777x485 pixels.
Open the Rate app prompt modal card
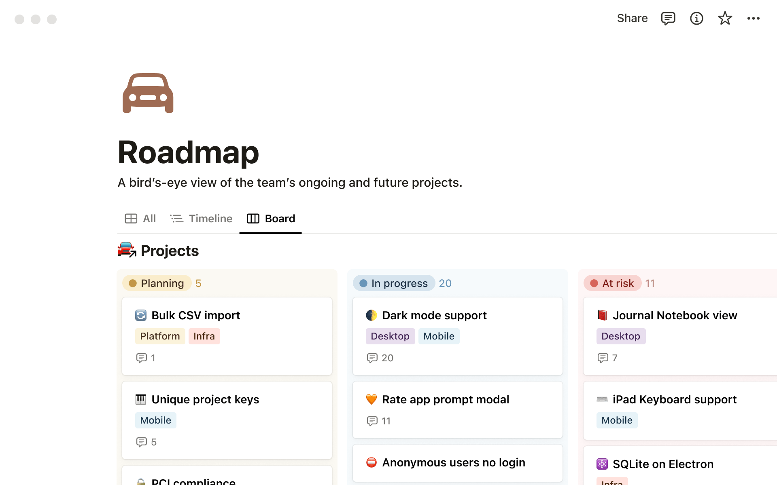445,400
